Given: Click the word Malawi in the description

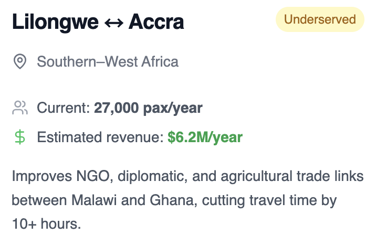Looking at the screenshot, I should pos(94,200).
